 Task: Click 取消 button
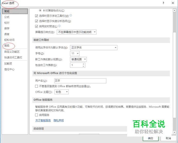pos(168,138)
